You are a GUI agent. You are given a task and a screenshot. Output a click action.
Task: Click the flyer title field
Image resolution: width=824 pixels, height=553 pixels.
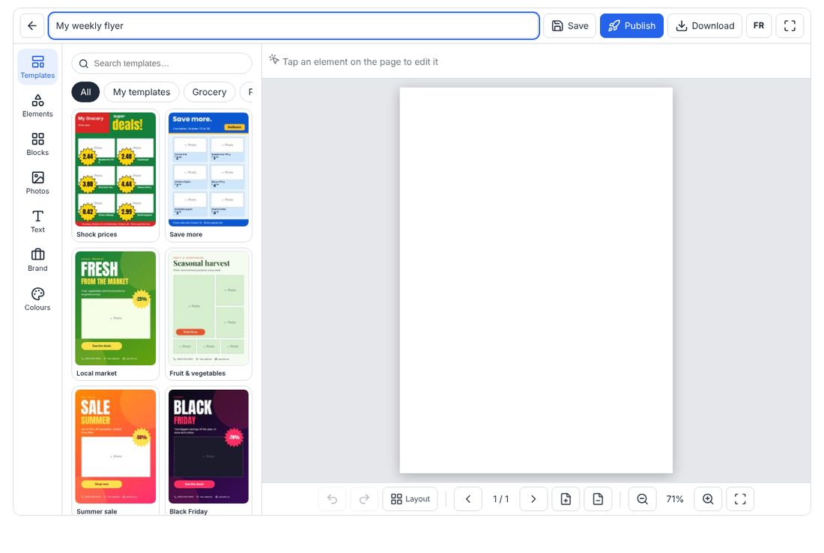point(294,25)
